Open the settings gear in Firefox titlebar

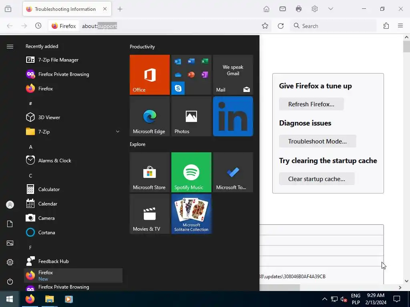[x=315, y=9]
